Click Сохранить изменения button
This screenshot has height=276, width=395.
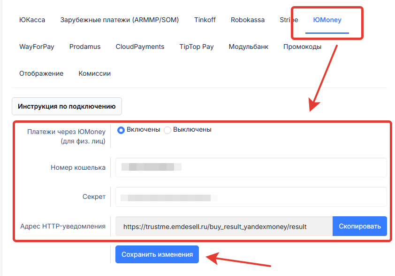click(157, 254)
